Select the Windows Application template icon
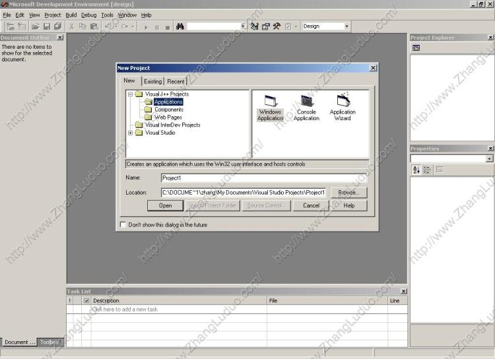495x359 pixels. pyautogui.click(x=270, y=108)
